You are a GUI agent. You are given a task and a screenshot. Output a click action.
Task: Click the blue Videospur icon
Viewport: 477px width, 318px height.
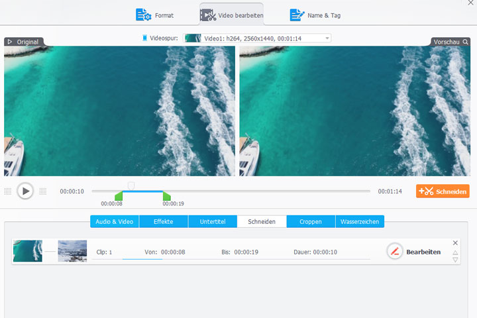coord(145,38)
